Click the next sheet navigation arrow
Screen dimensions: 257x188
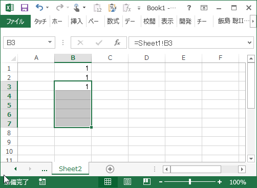[30, 169]
